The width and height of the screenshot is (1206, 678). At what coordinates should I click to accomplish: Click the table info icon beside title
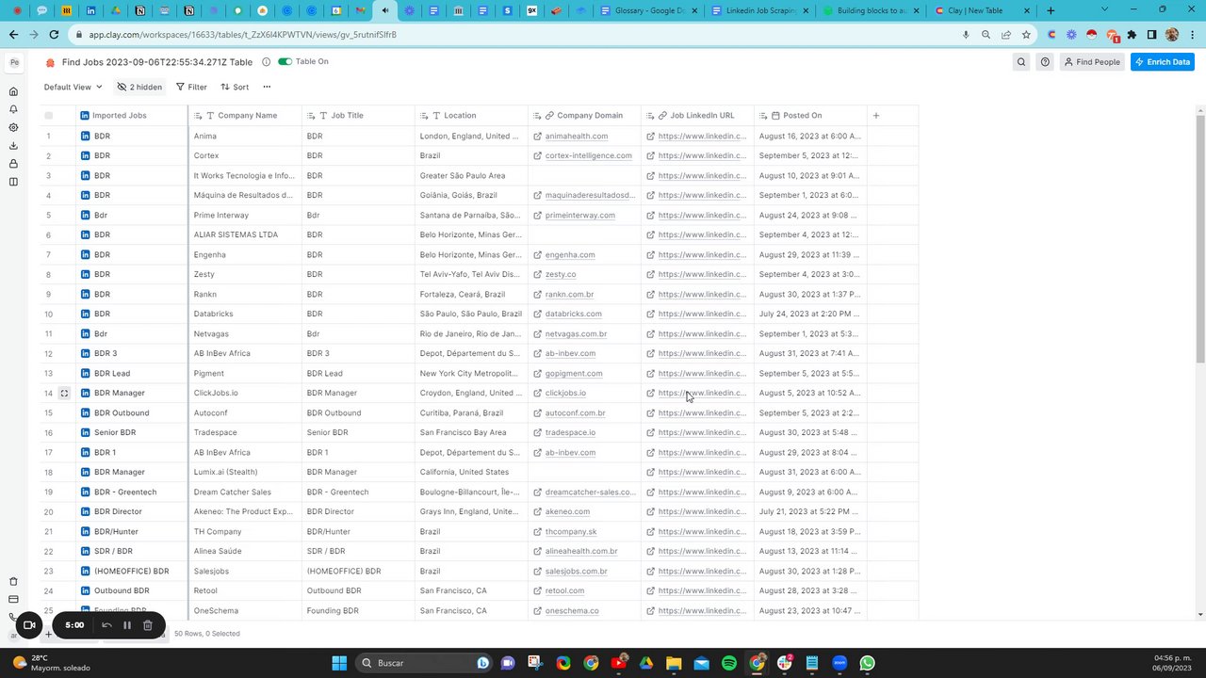266,62
